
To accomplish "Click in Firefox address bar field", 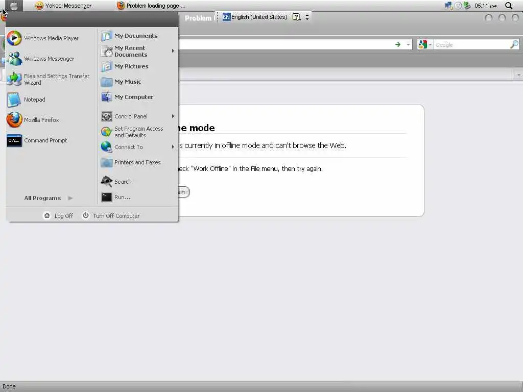I will [285, 45].
